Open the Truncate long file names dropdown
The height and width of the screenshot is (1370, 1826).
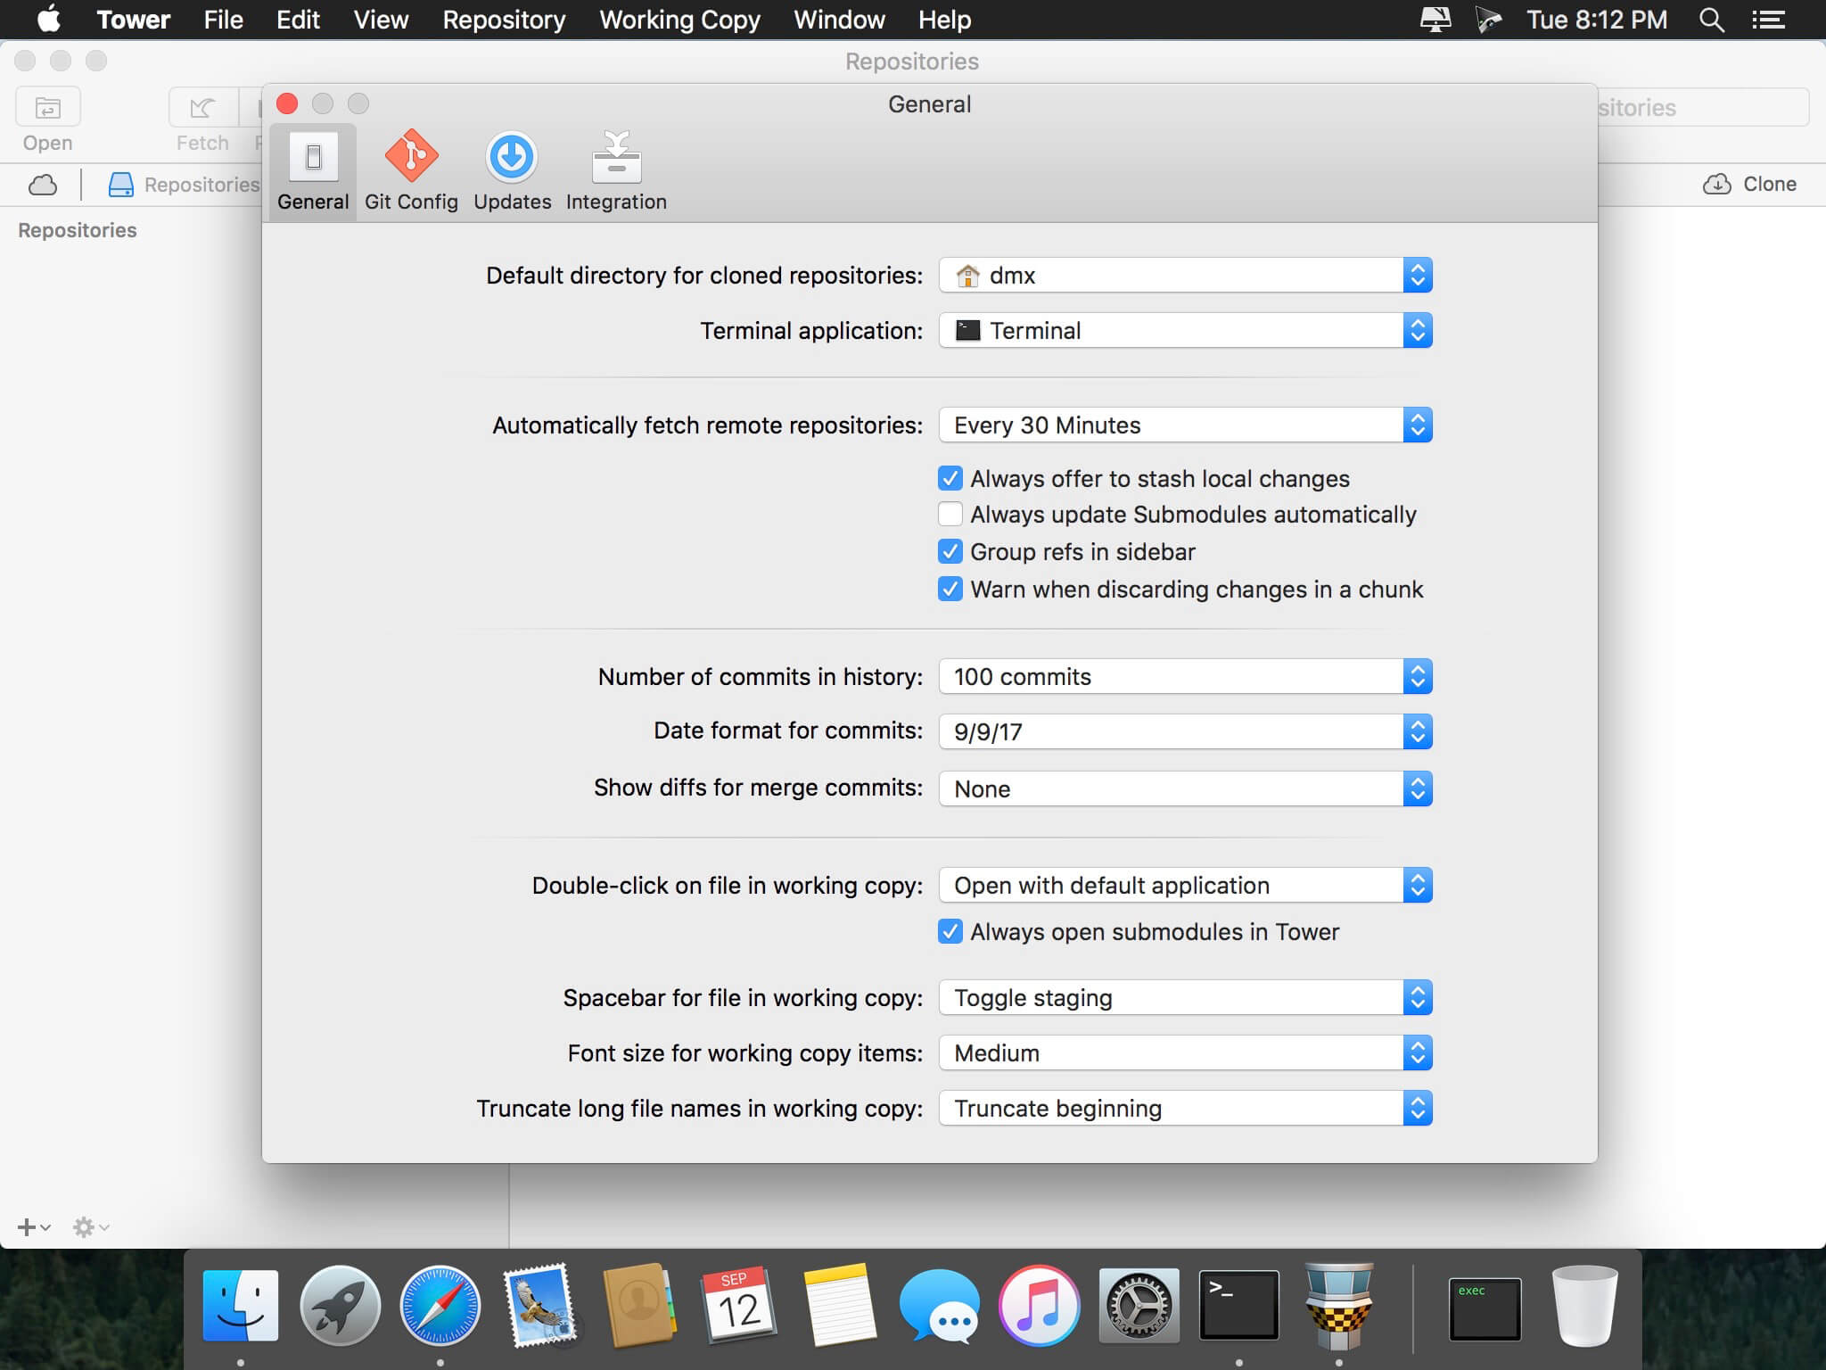tap(1185, 1109)
